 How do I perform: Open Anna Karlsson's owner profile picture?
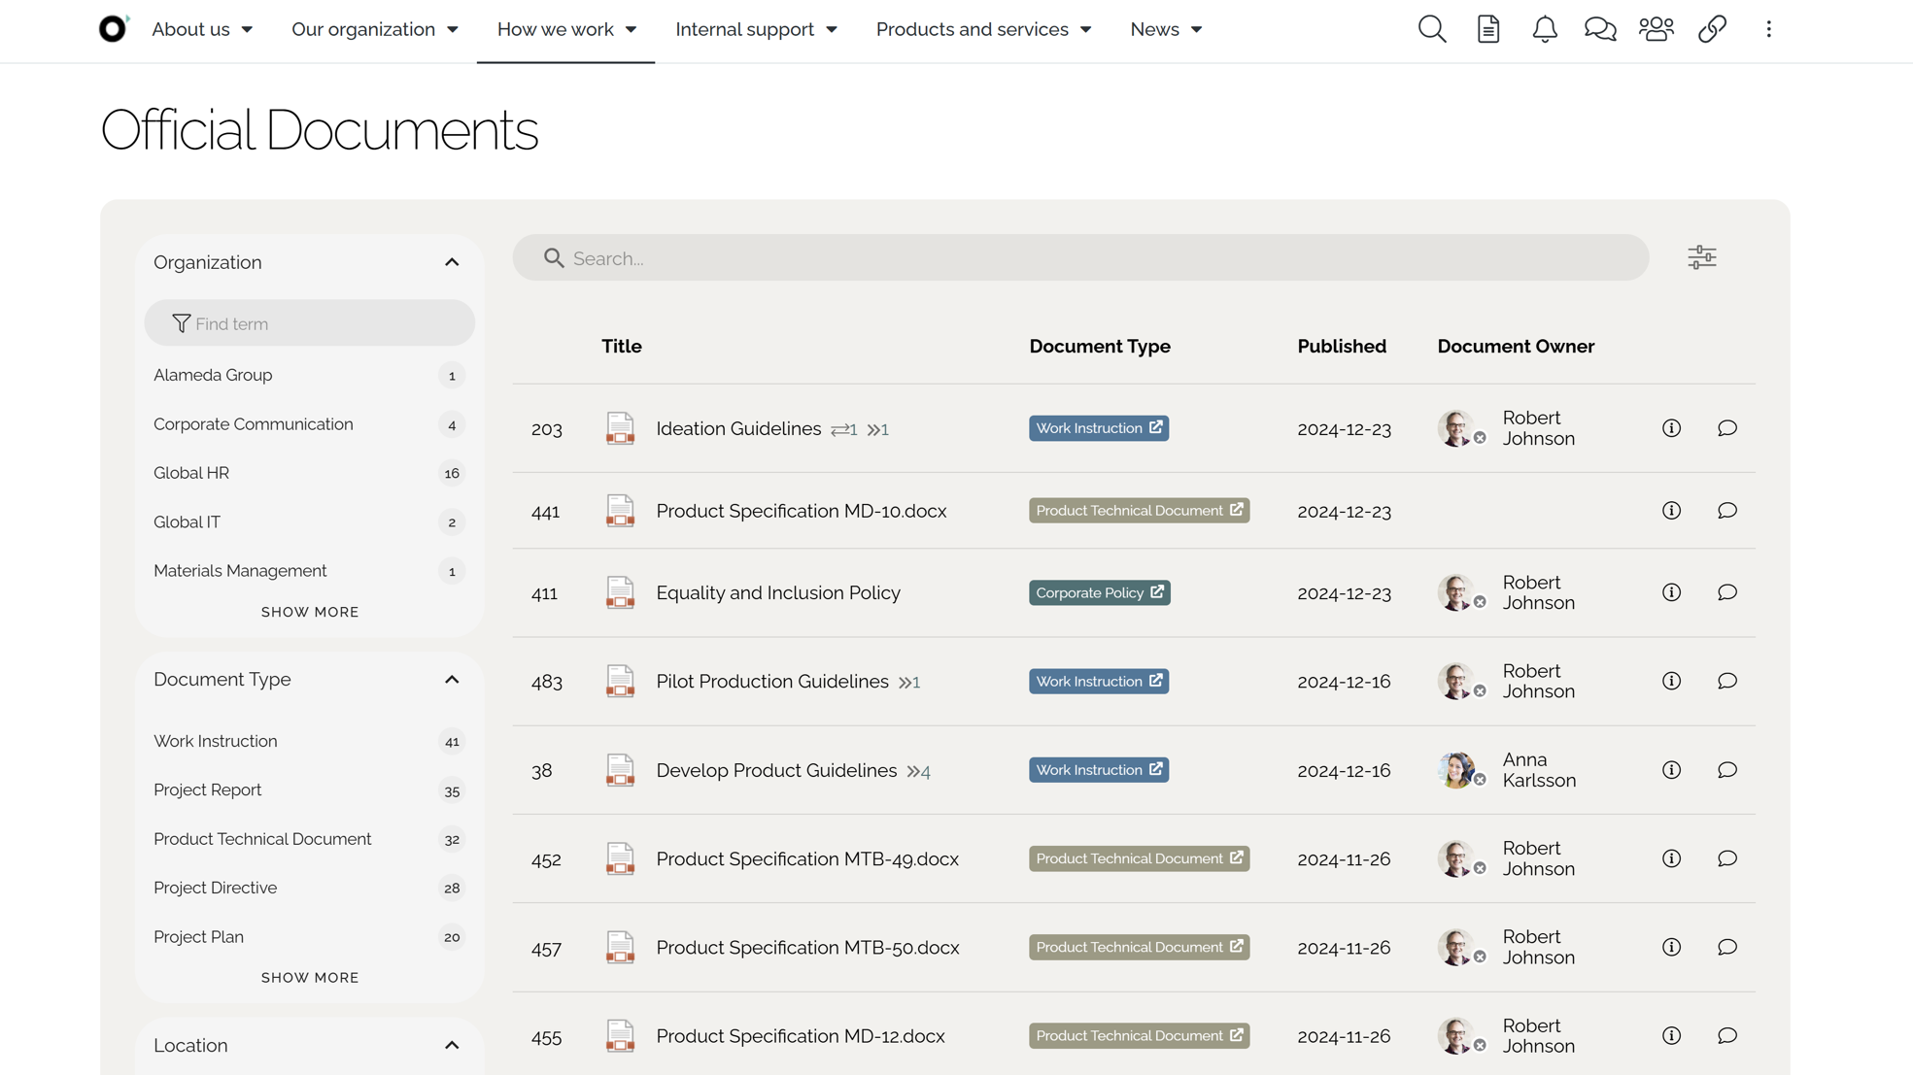[1456, 770]
